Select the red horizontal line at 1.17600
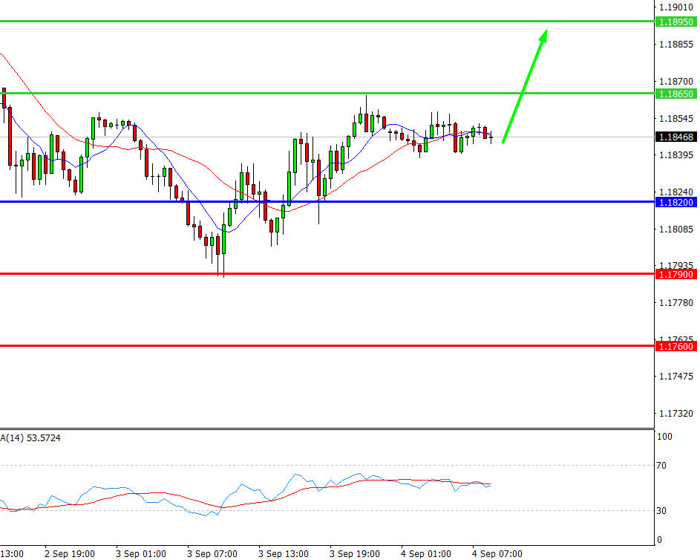Screen dimensions: 700x560 (327, 345)
